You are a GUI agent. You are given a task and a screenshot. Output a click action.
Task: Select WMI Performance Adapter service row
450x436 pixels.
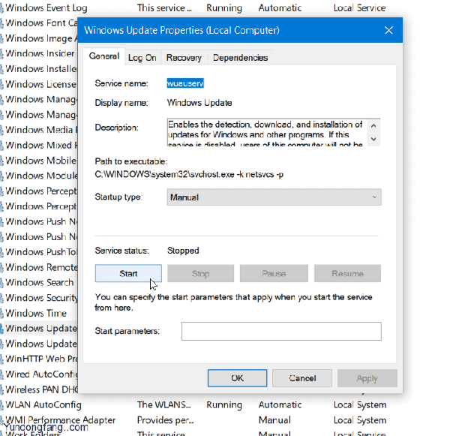pos(60,420)
